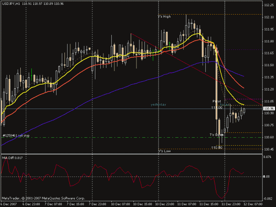Click the "10 Dec 07:00" time axis label

tap(121, 204)
